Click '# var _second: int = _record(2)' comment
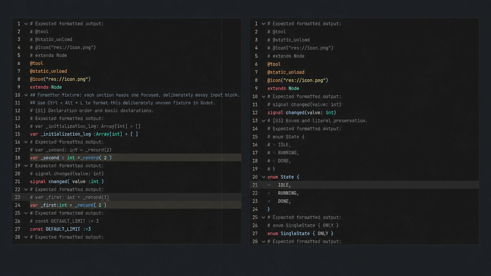This screenshot has height=276, width=491. coord(71,150)
